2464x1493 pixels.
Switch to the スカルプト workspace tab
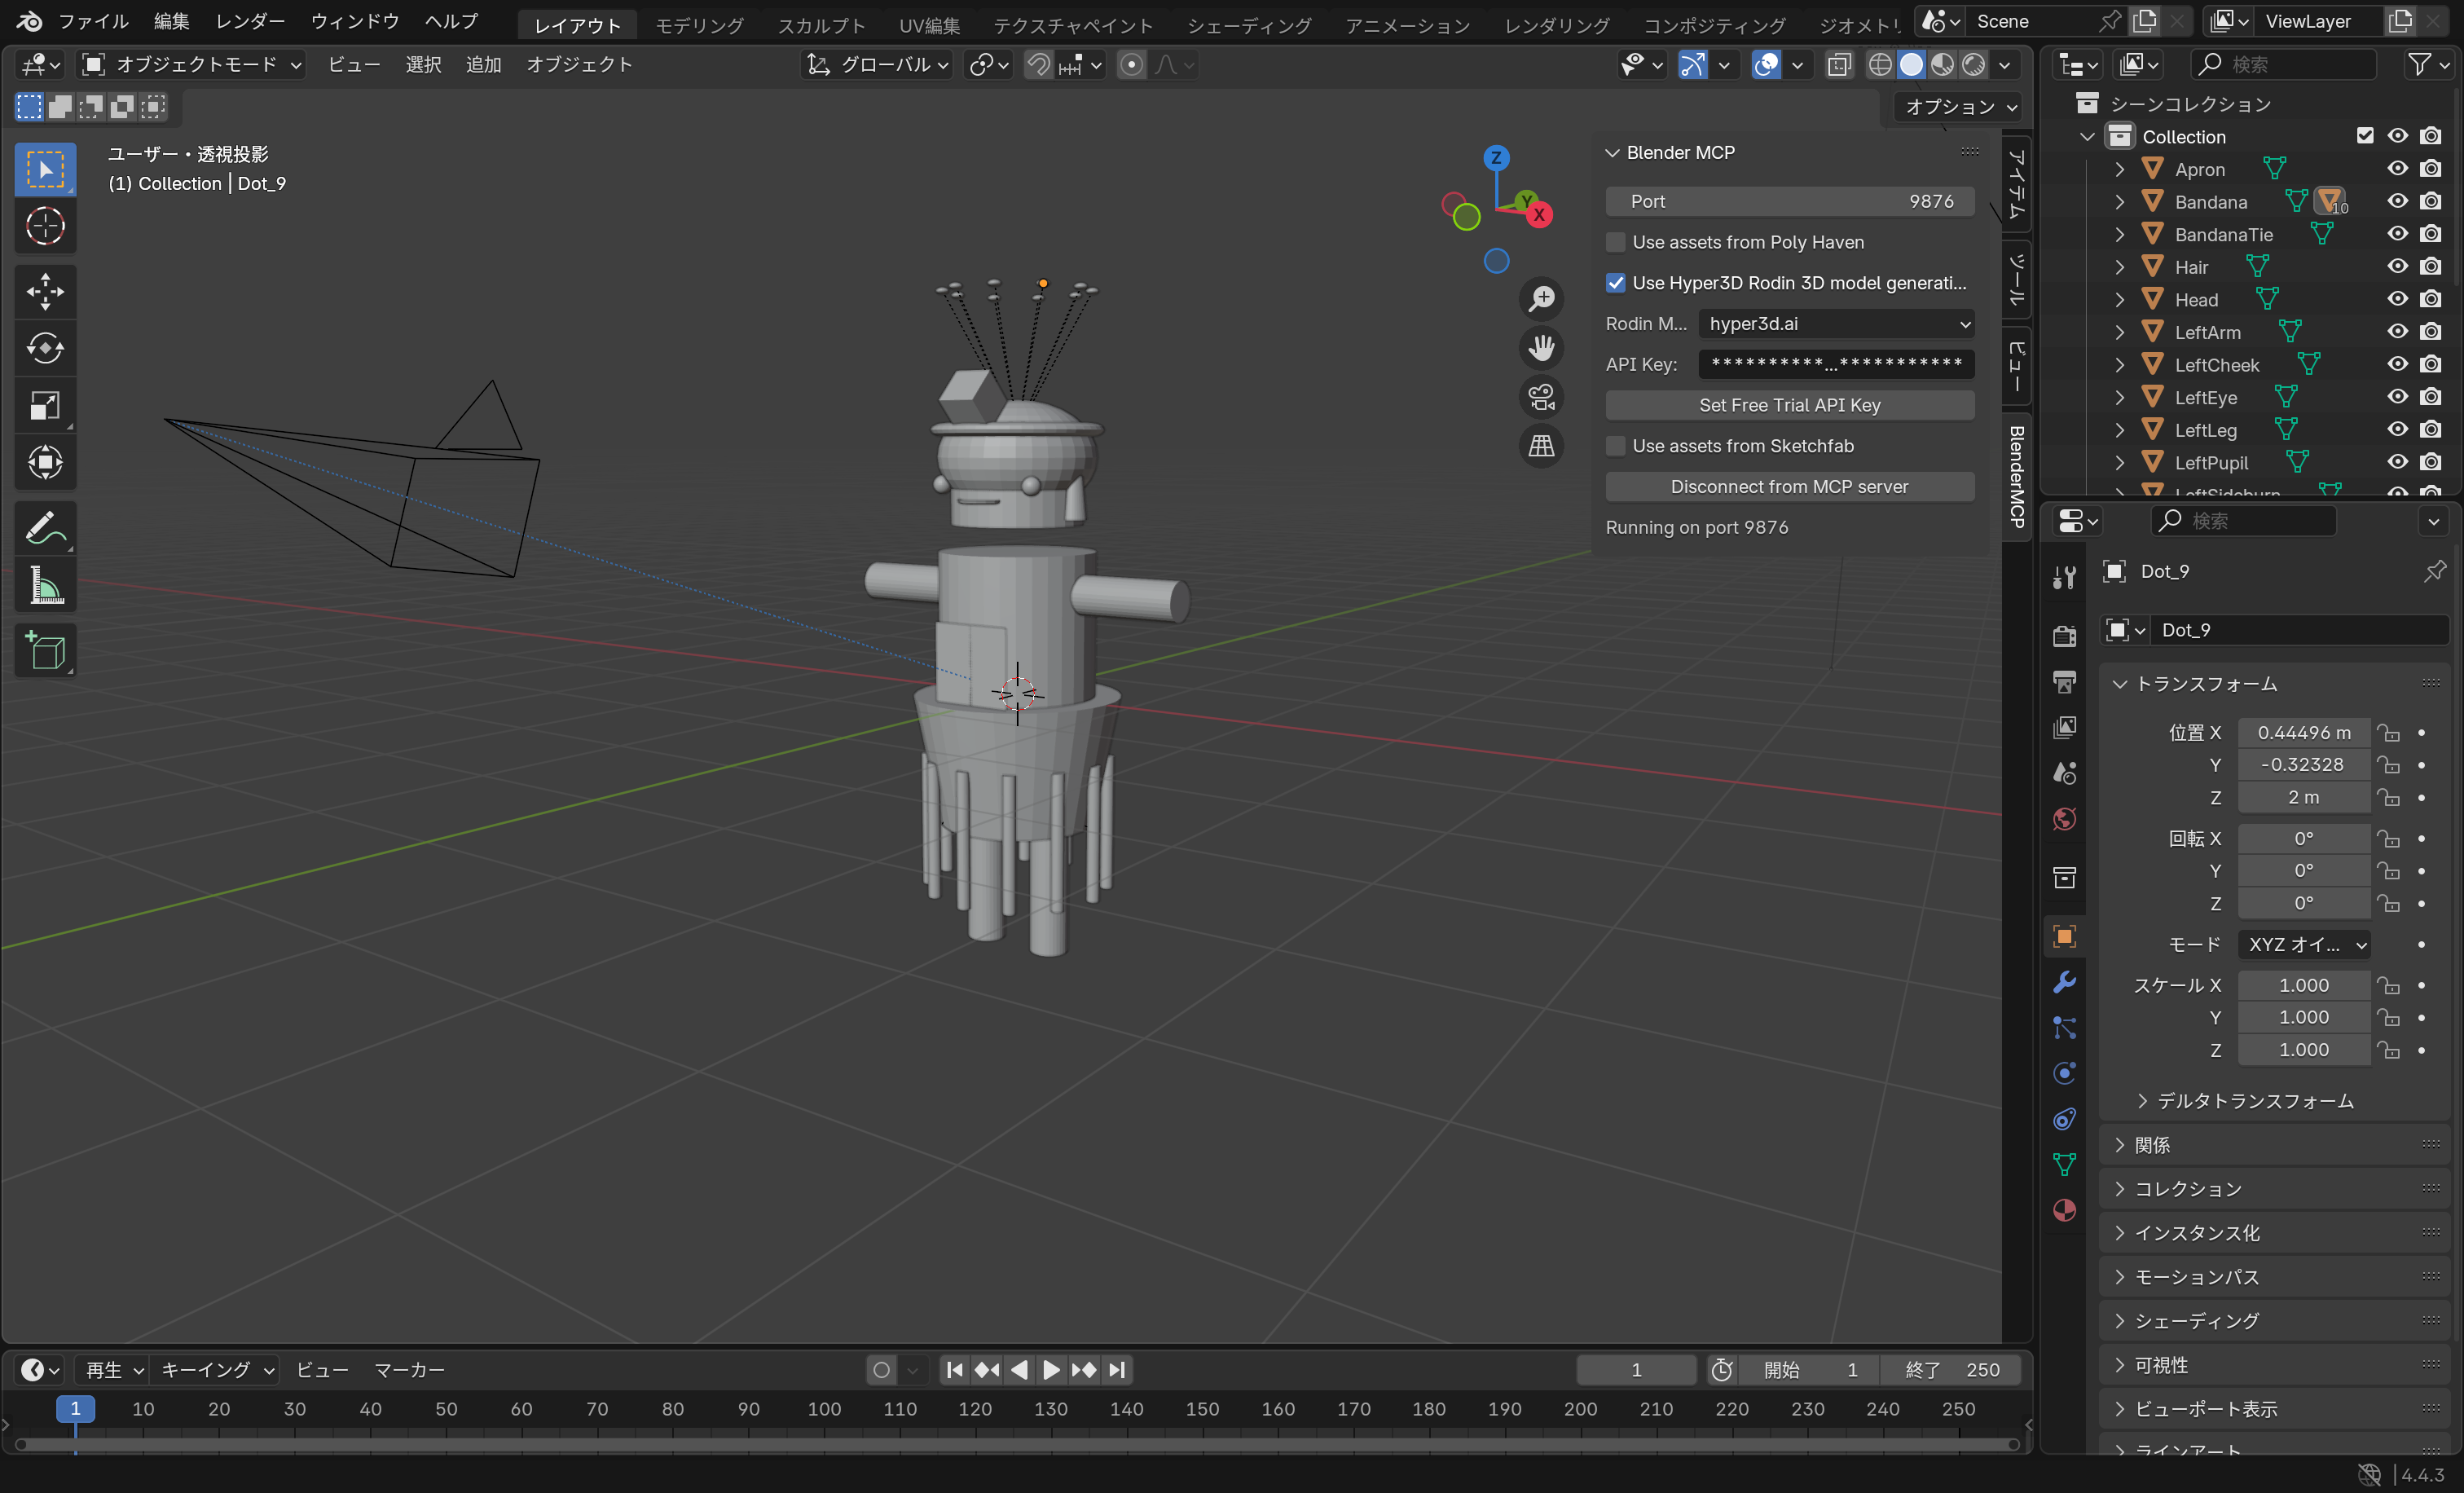(x=821, y=24)
